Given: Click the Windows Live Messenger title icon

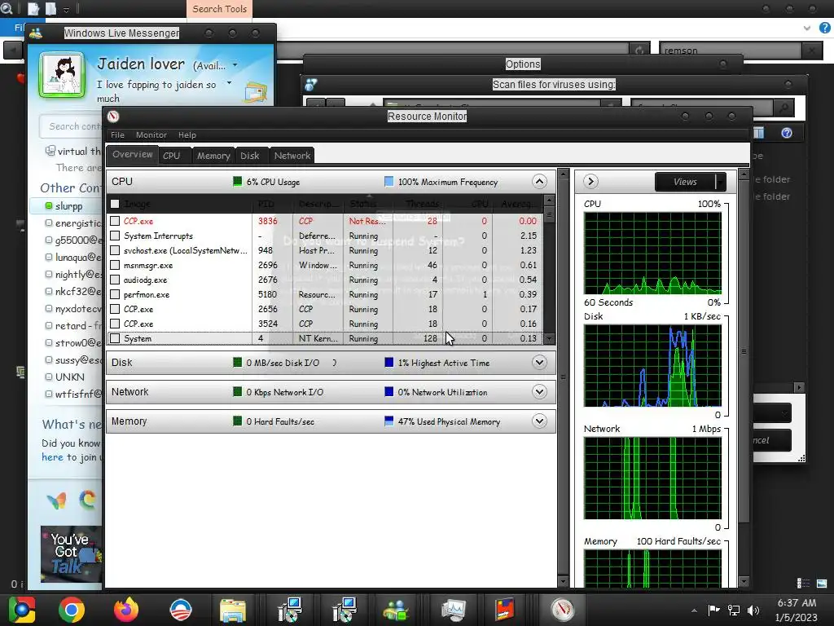Looking at the screenshot, I should pyautogui.click(x=36, y=33).
